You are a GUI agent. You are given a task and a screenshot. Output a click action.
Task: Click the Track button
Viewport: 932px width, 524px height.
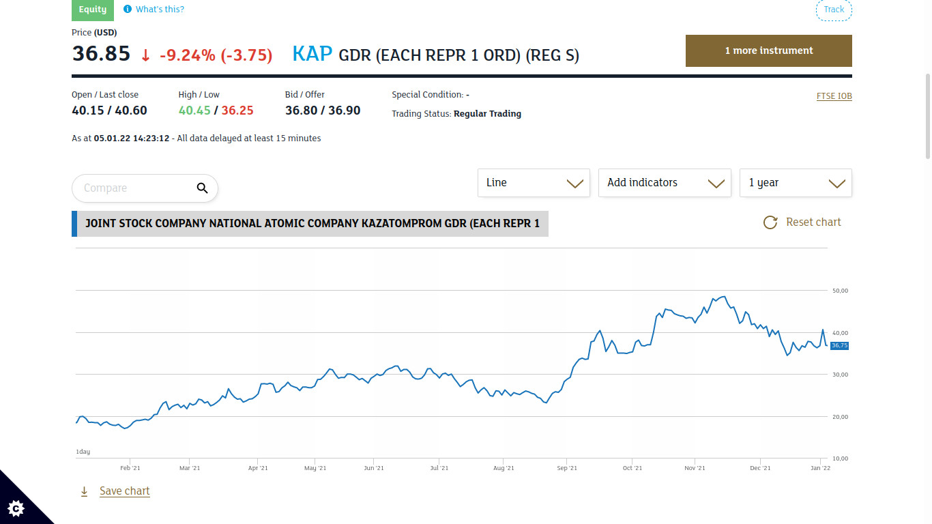tap(834, 10)
